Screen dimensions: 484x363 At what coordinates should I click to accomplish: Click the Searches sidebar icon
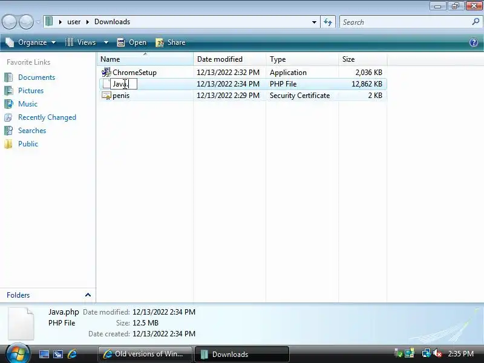pos(8,131)
